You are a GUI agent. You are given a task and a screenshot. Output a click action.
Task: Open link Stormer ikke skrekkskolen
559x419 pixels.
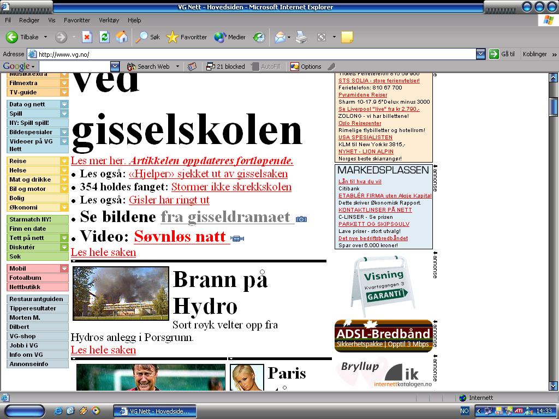(x=231, y=187)
